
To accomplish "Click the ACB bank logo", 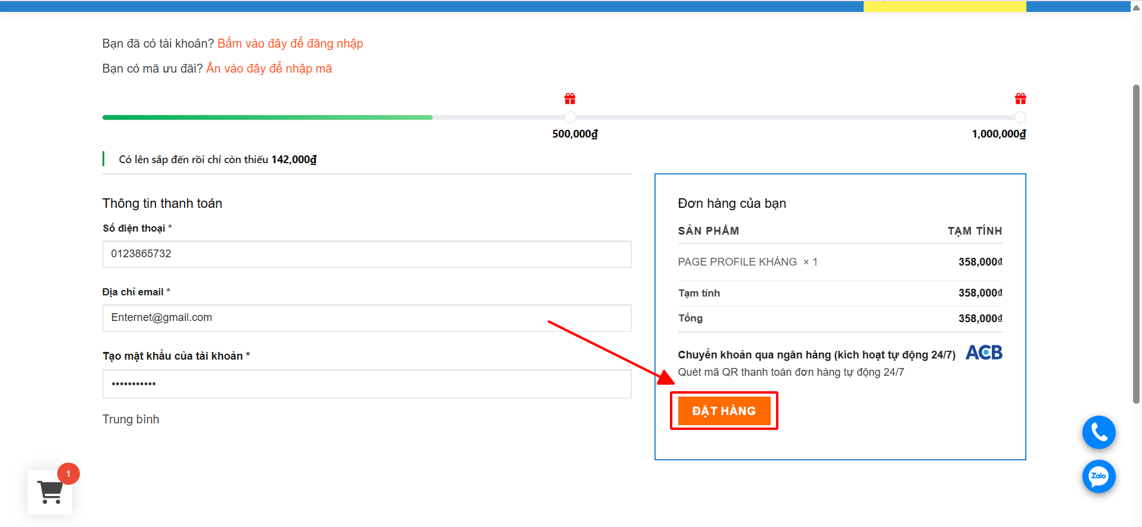I will (983, 353).
